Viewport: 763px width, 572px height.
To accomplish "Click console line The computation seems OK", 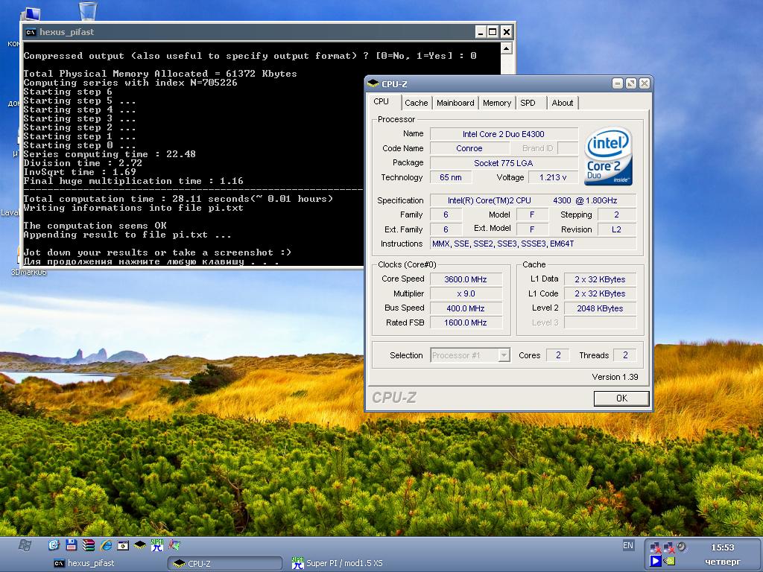I will (95, 226).
